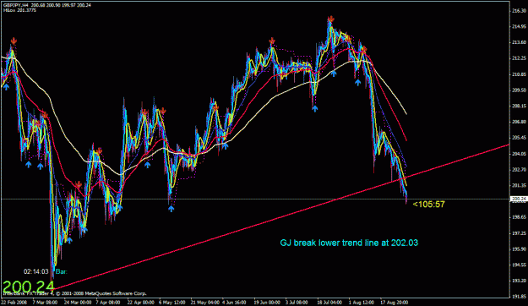Image resolution: width=528 pixels, height=306 pixels.
Task: Click the 210.85 price axis label
Action: (x=519, y=74)
